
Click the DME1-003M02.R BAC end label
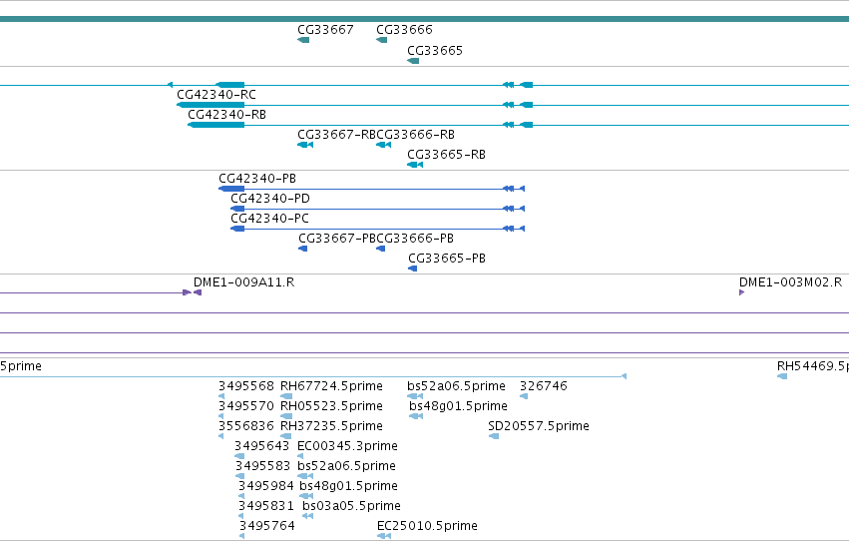pos(790,282)
